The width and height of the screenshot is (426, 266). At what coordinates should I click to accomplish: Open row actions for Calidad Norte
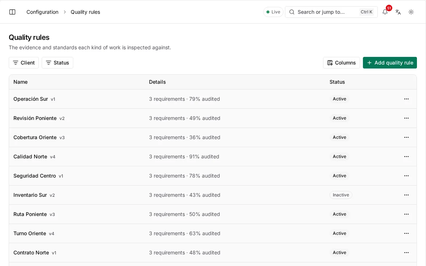406,157
